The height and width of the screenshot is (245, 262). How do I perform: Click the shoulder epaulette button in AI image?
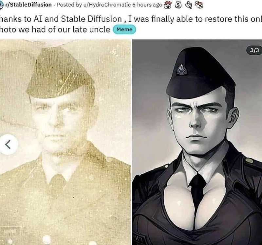(249, 161)
